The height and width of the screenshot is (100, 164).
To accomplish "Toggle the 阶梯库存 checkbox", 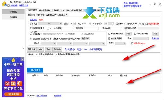I will [x=116, y=24].
